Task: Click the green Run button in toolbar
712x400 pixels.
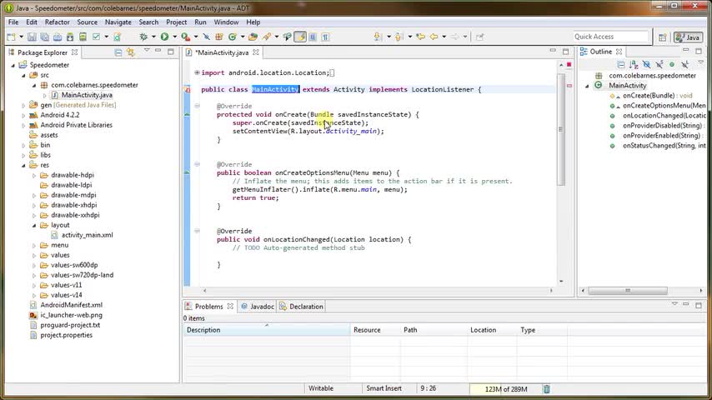Action: pos(164,37)
